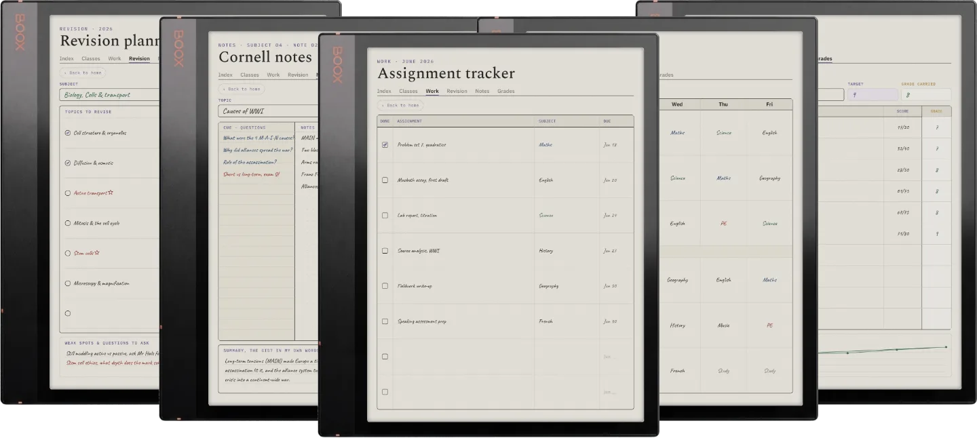This screenshot has height=438, width=977.
Task: Open Classes tab in Revision planner
Action: (91, 58)
